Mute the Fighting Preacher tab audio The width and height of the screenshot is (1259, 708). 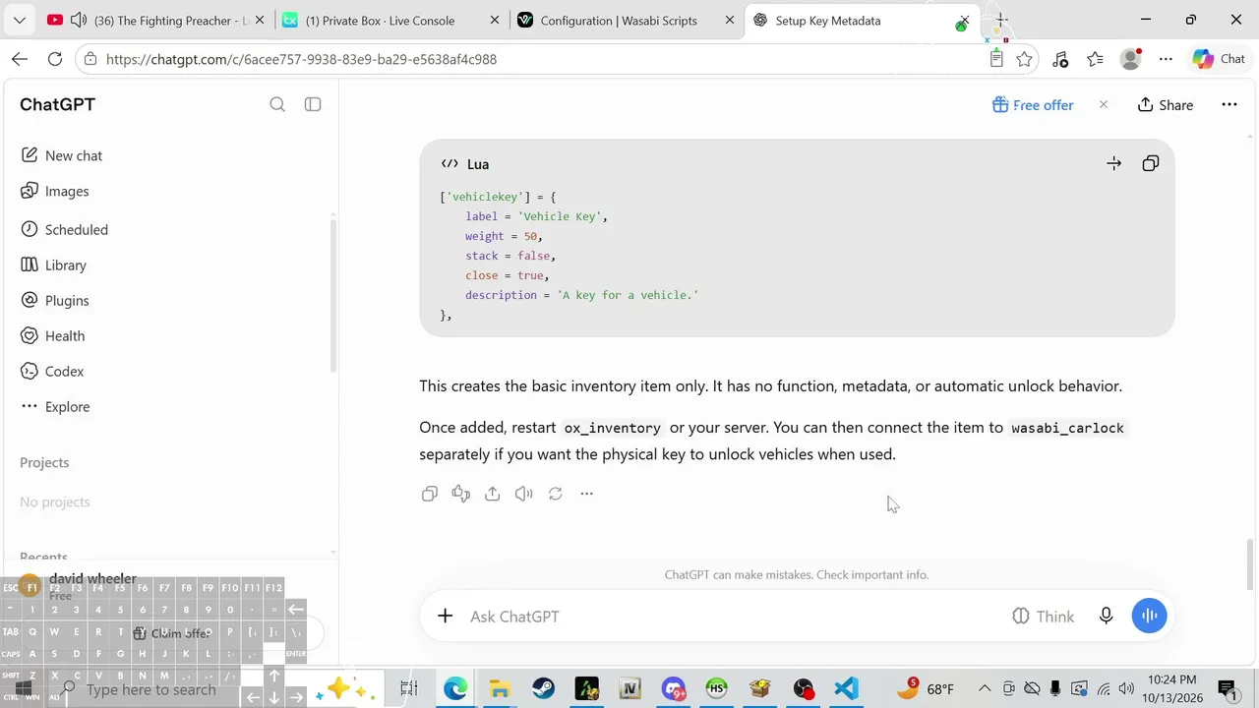[79, 20]
